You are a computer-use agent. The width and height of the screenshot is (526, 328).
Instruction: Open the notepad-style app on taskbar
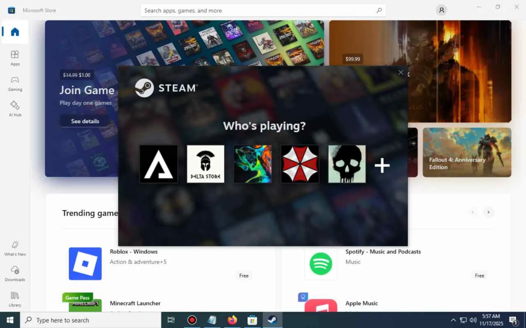pyautogui.click(x=212, y=320)
